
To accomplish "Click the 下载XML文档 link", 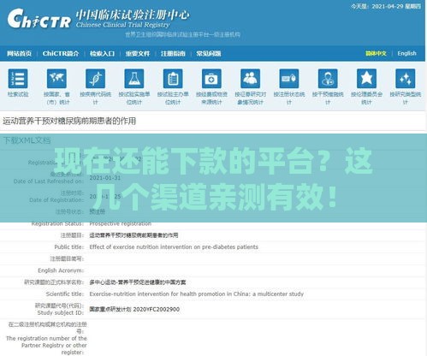I will [x=27, y=140].
